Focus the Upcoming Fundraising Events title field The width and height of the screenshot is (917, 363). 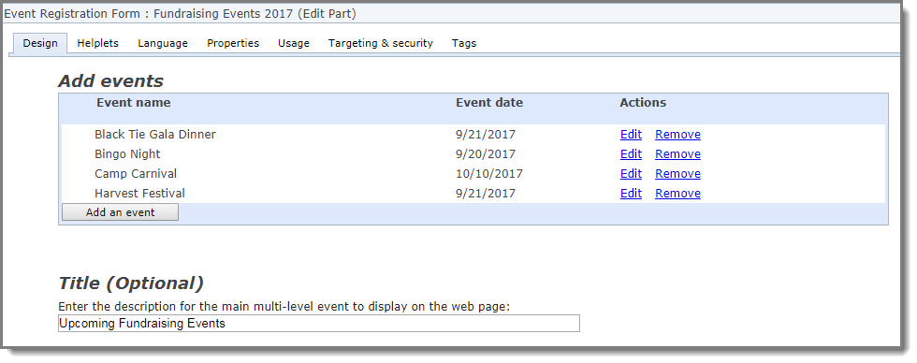(x=319, y=324)
